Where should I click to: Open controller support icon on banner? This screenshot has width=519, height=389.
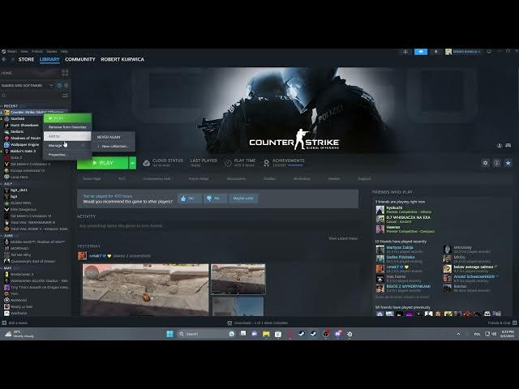[508, 146]
